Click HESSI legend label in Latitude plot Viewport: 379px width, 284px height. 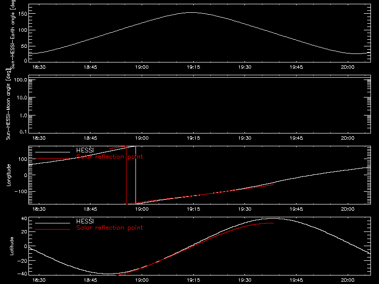pos(85,221)
